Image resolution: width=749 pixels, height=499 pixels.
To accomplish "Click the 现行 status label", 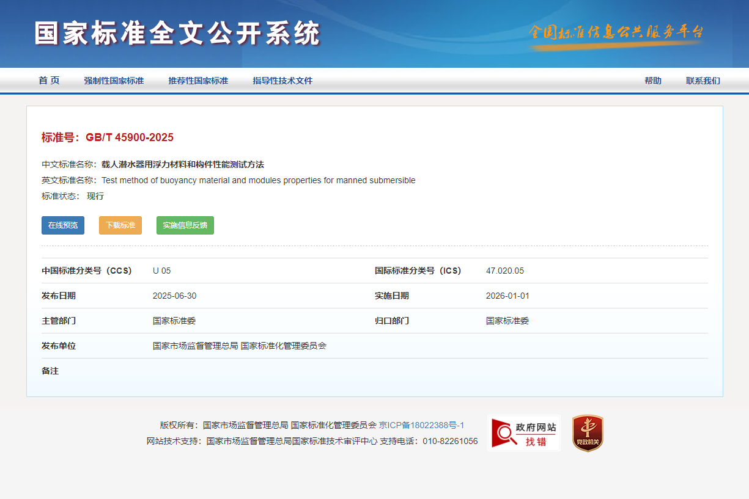I will pos(95,196).
